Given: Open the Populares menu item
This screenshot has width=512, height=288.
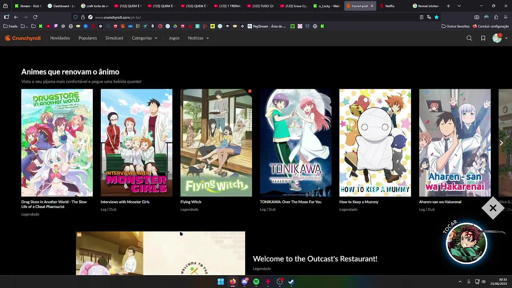Looking at the screenshot, I should 88,38.
